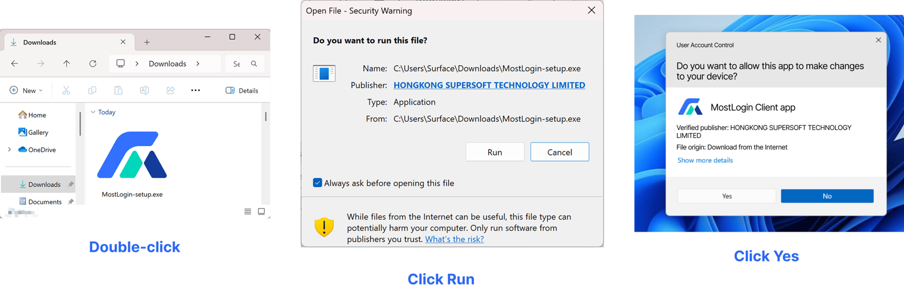Screen dimensions: 904x288
Task: Open HONGKONG SUPERSOFT TECHNOLOGY LIMITED publisher link
Action: pyautogui.click(x=489, y=85)
